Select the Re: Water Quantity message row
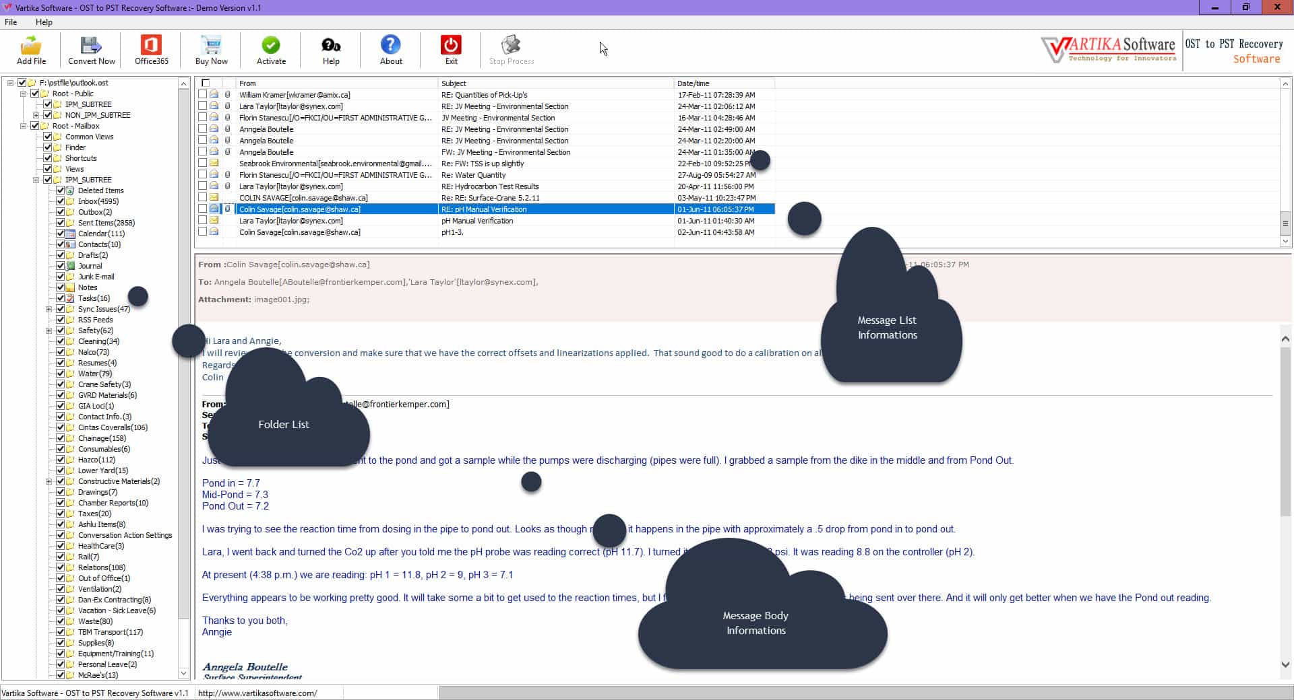Viewport: 1294px width, 700px height. click(485, 175)
